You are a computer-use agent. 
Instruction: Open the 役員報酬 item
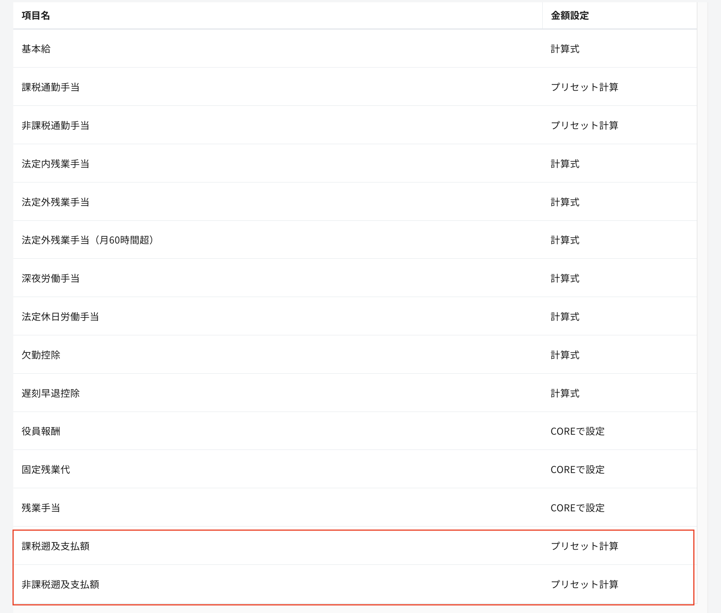click(41, 431)
